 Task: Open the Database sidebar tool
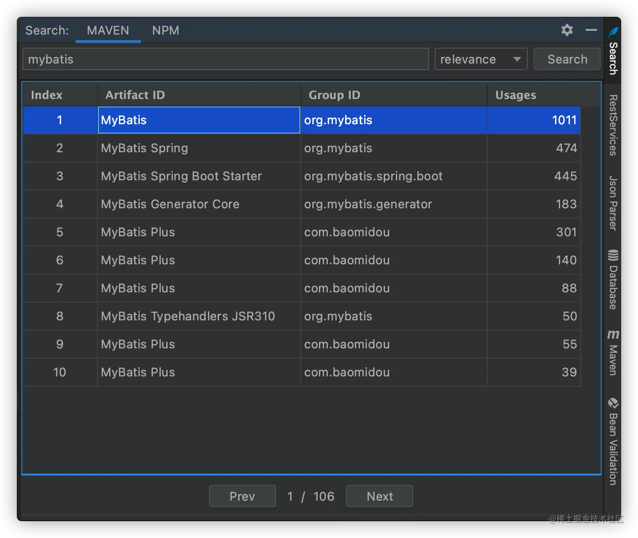coord(613,279)
